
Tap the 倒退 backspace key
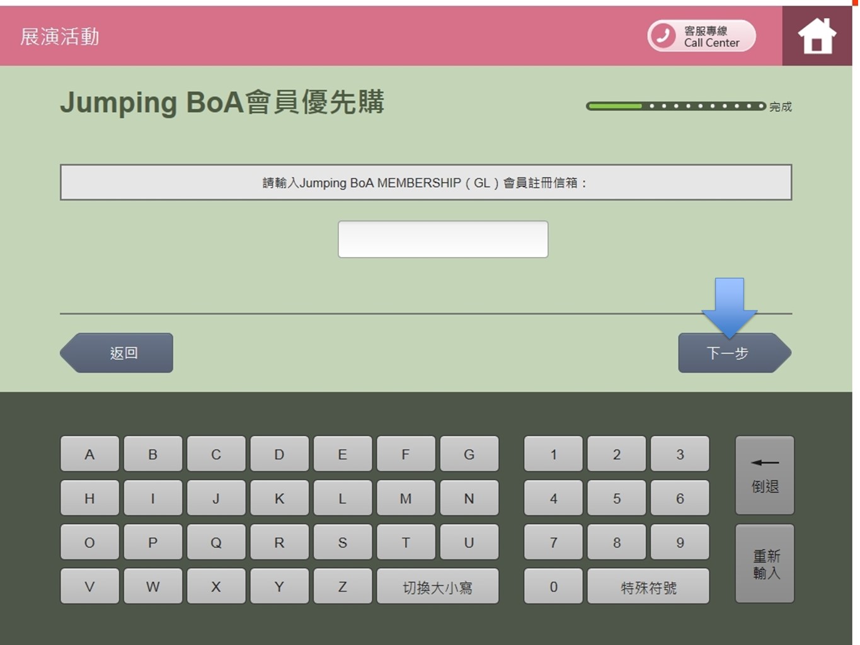pyautogui.click(x=765, y=475)
